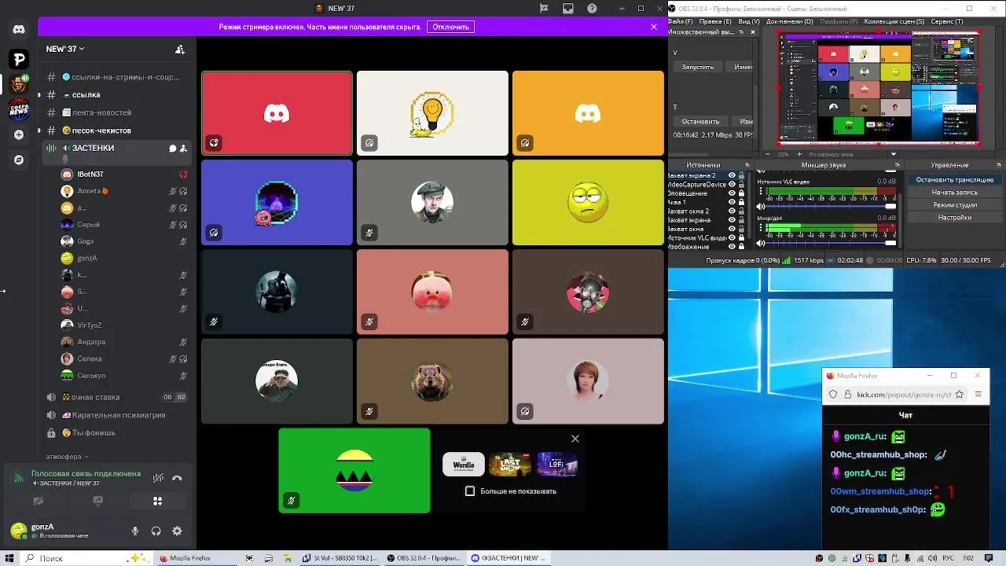The image size is (1006, 566).
Task: Select user VirTyoZ in voice list
Action: [x=124, y=325]
